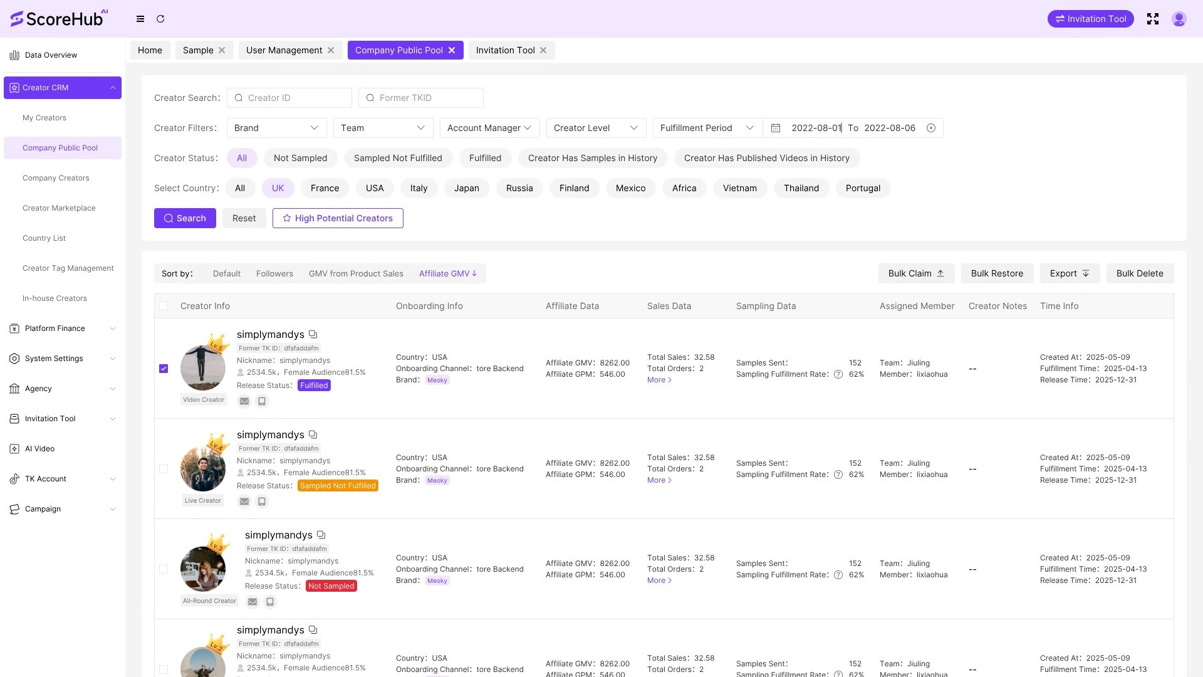Close the Sample tab
Screen dimensions: 1203x677
pos(222,50)
